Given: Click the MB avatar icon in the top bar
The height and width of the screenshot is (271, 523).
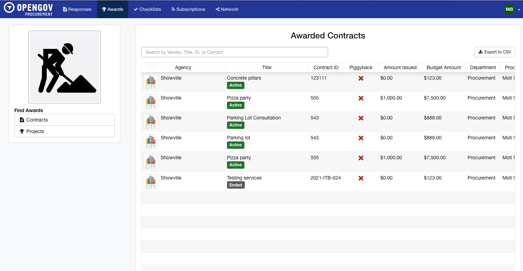Looking at the screenshot, I should (x=509, y=9).
